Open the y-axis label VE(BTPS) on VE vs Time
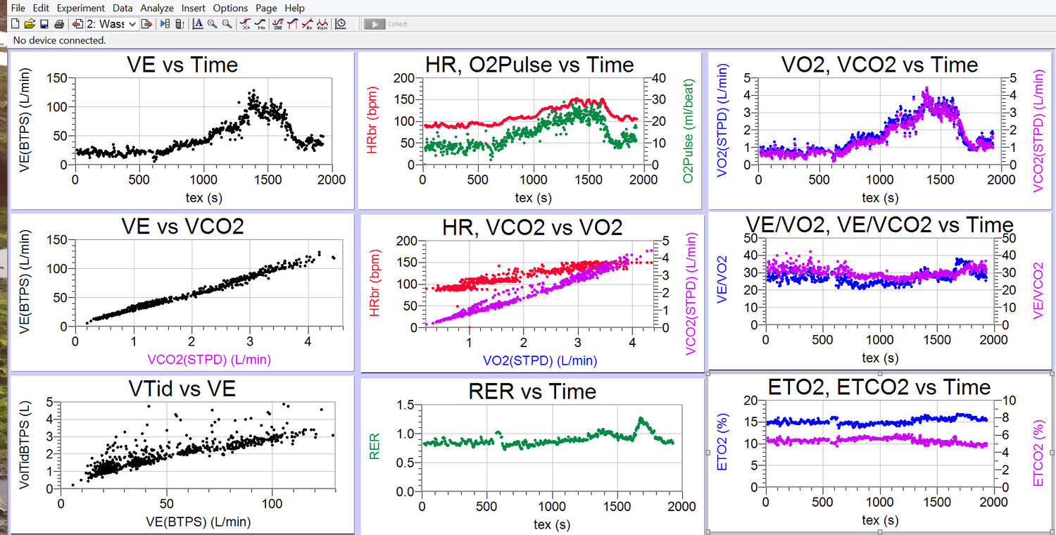Screen dimensions: 1056x535 point(25,121)
